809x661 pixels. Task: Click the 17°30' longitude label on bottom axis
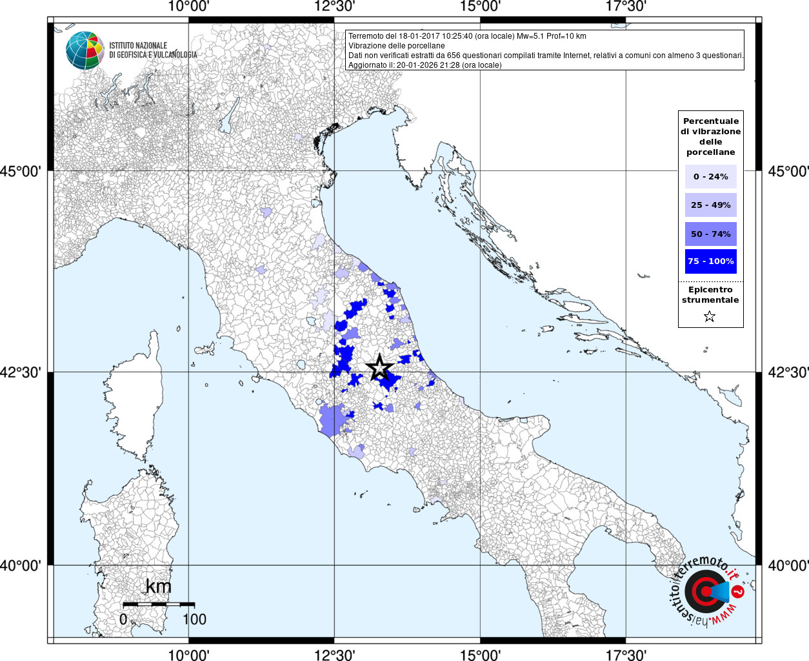click(626, 655)
